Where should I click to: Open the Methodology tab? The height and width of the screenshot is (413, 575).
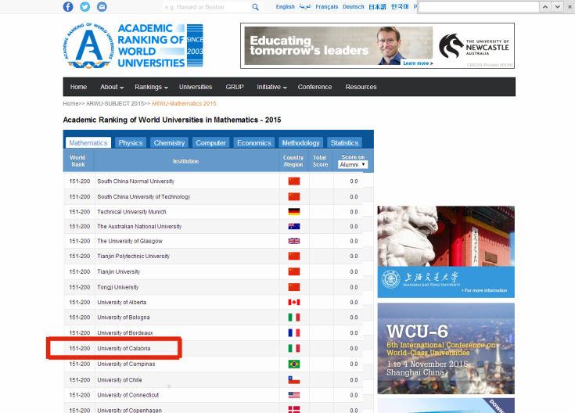[x=300, y=142]
